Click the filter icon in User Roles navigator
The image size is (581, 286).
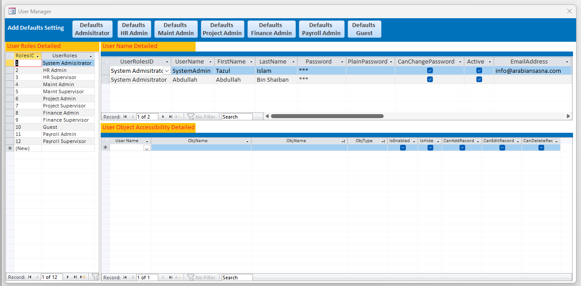pyautogui.click(x=95, y=277)
